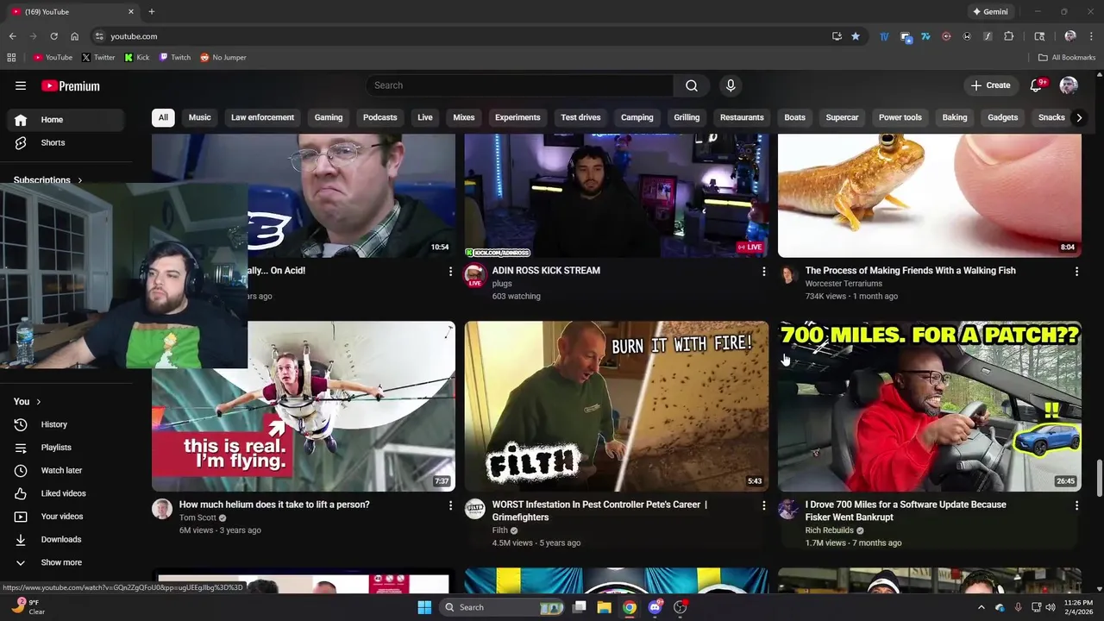Open the Twitch bookmark
Screen dimensions: 1104x621
coord(175,58)
